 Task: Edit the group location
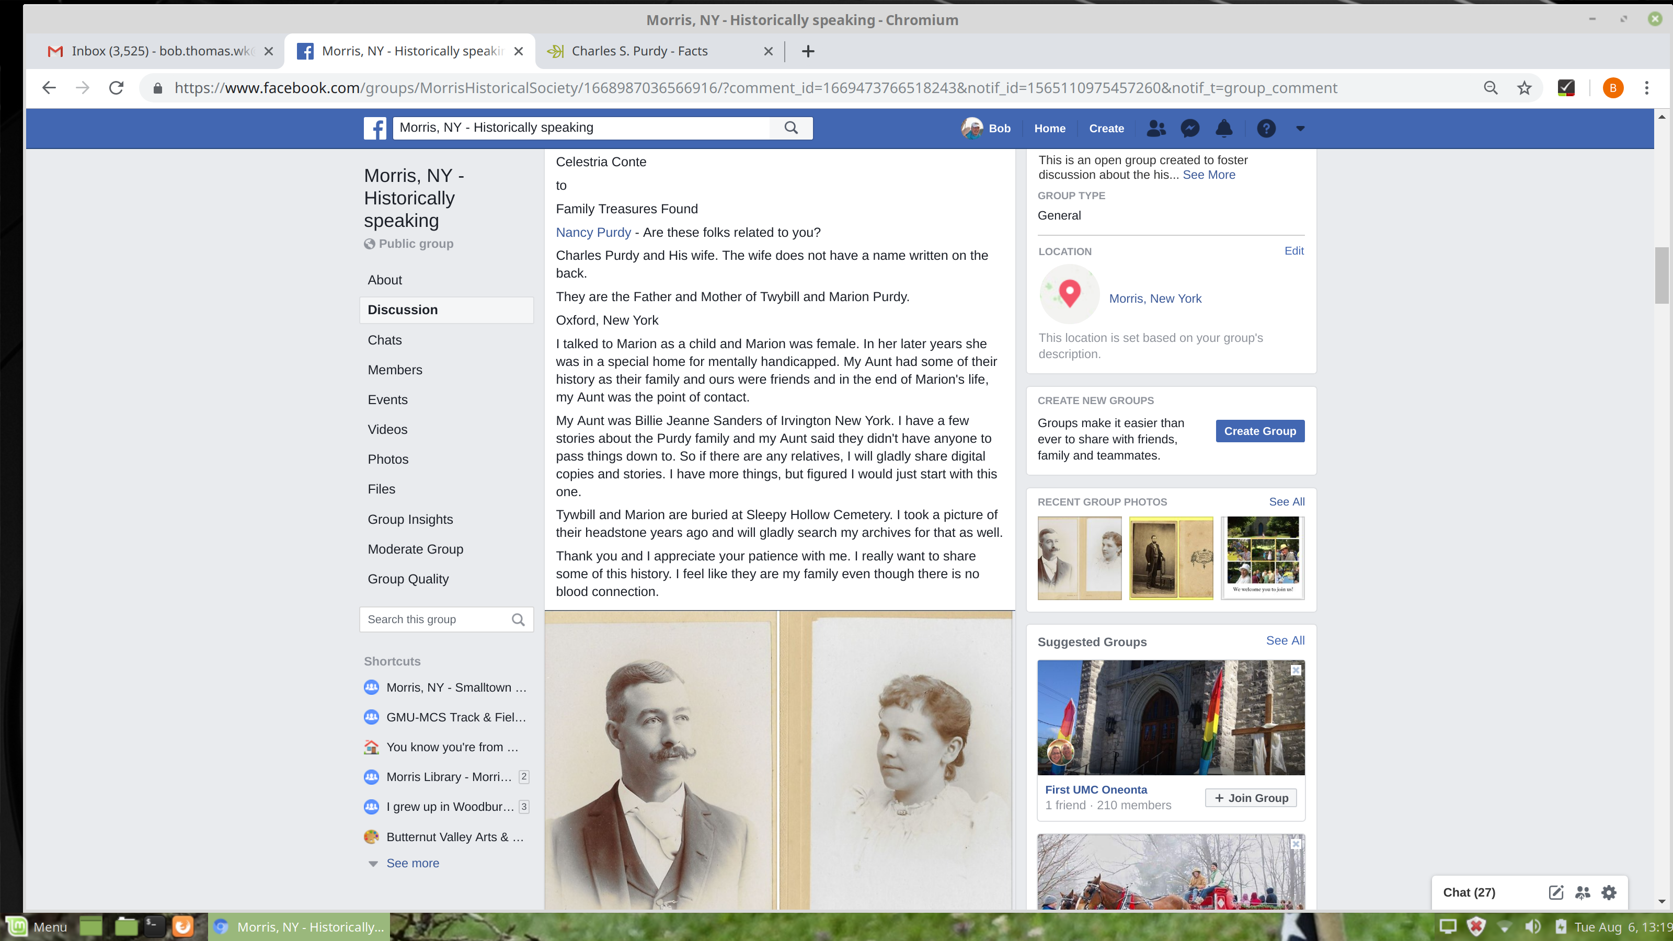coord(1294,251)
